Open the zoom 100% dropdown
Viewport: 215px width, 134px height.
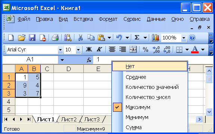coord(184,38)
